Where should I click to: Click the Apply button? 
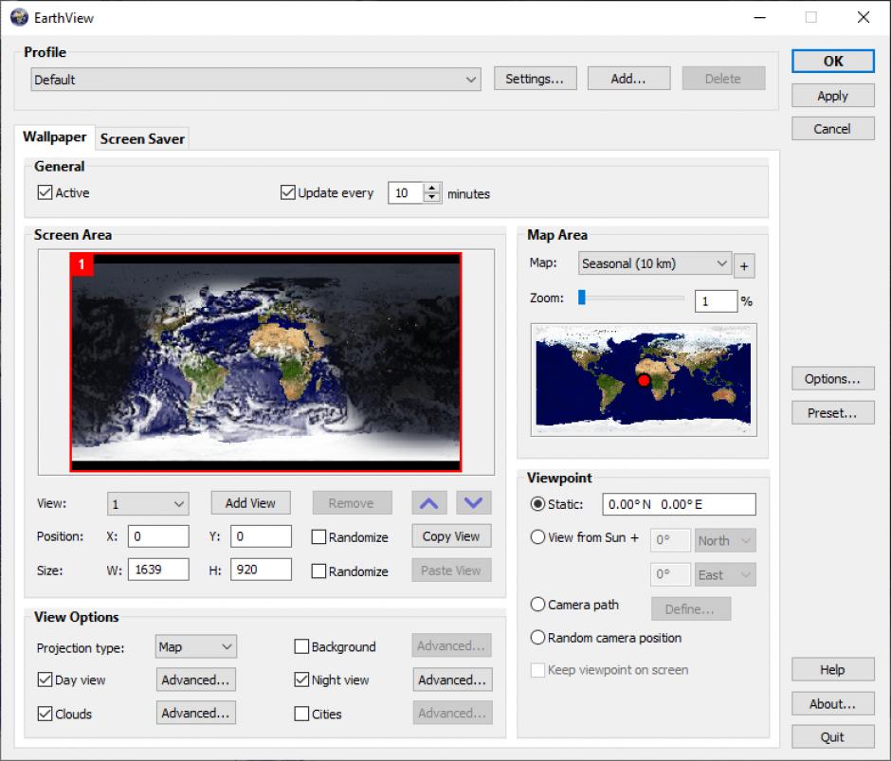coord(831,95)
